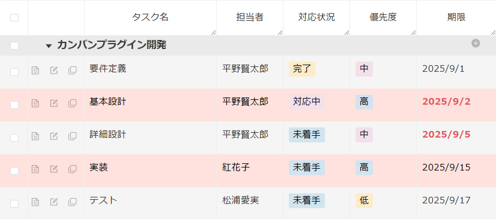The image size is (496, 219).
Task: Open the detail page icon for 実装
Action: (x=35, y=169)
